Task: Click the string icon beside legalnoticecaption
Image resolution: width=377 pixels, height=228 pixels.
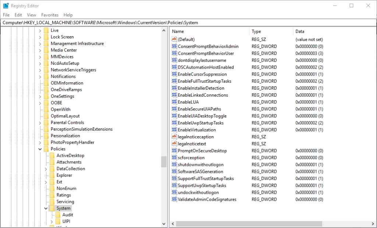Action: click(174, 137)
